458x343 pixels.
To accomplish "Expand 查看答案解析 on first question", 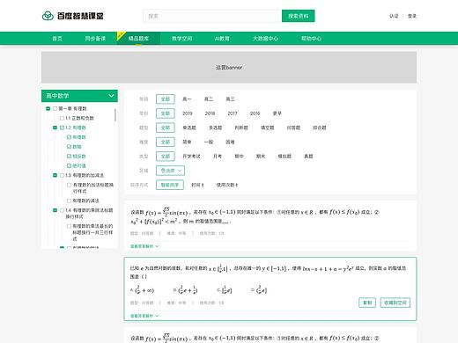I will (144, 246).
